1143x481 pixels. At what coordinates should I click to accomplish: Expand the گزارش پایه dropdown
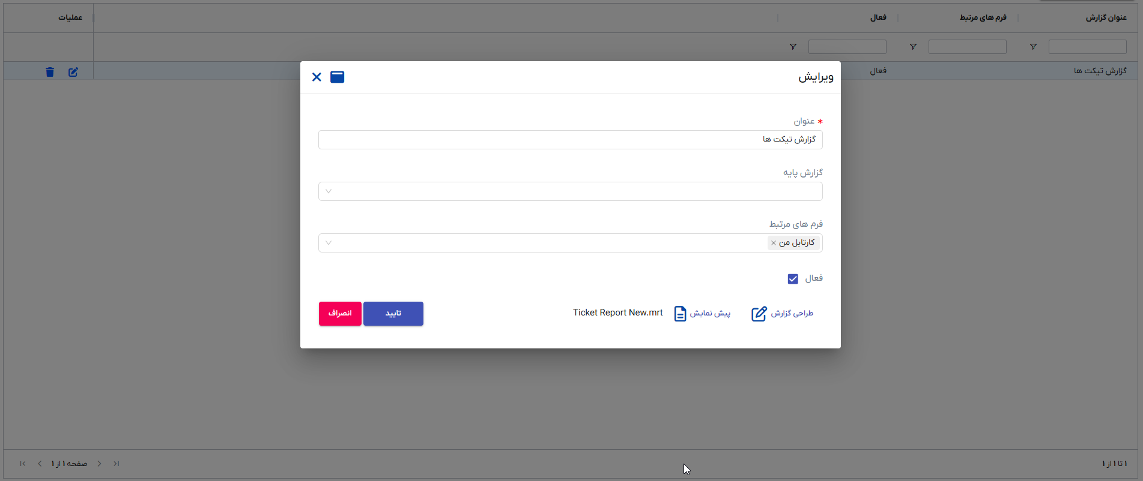329,191
